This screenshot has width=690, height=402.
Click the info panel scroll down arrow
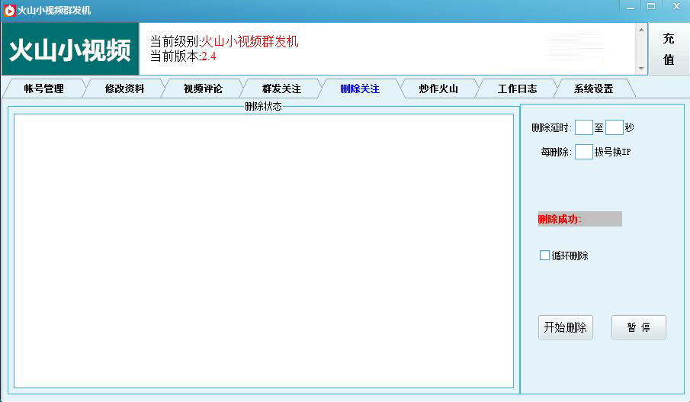(641, 68)
